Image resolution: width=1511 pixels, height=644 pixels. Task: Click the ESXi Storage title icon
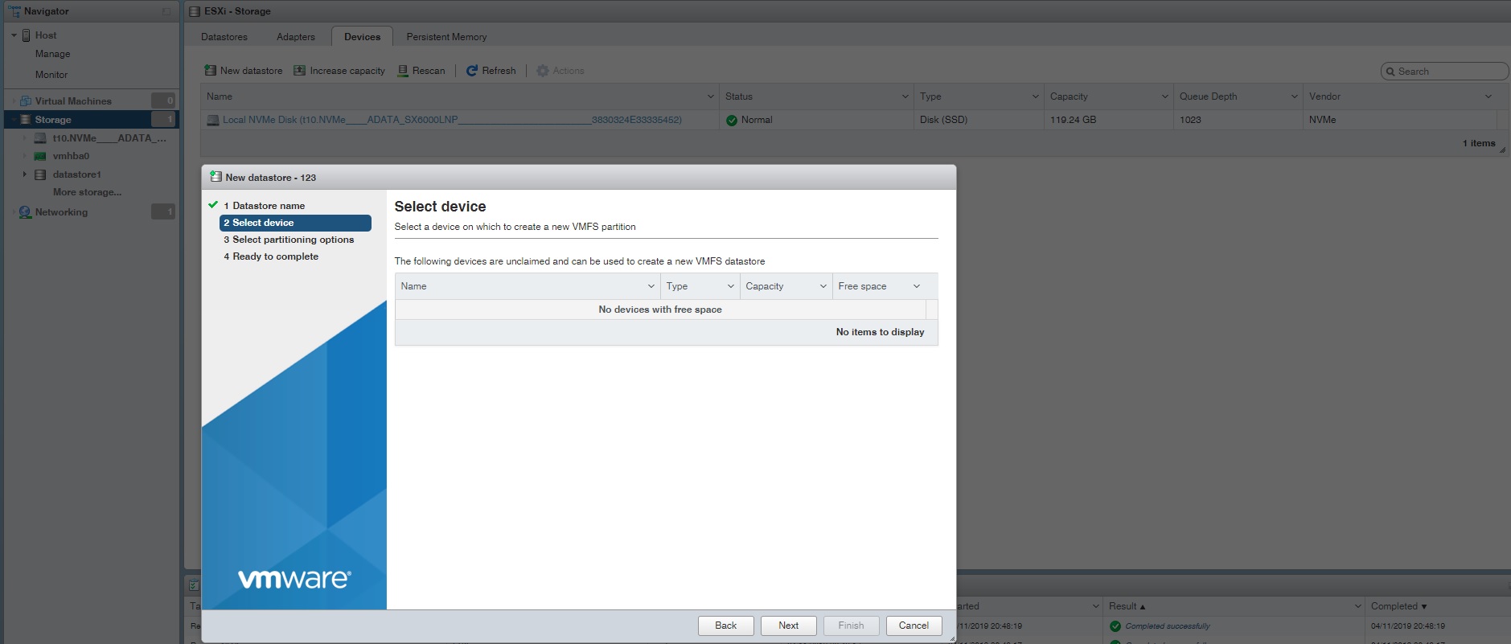click(195, 11)
